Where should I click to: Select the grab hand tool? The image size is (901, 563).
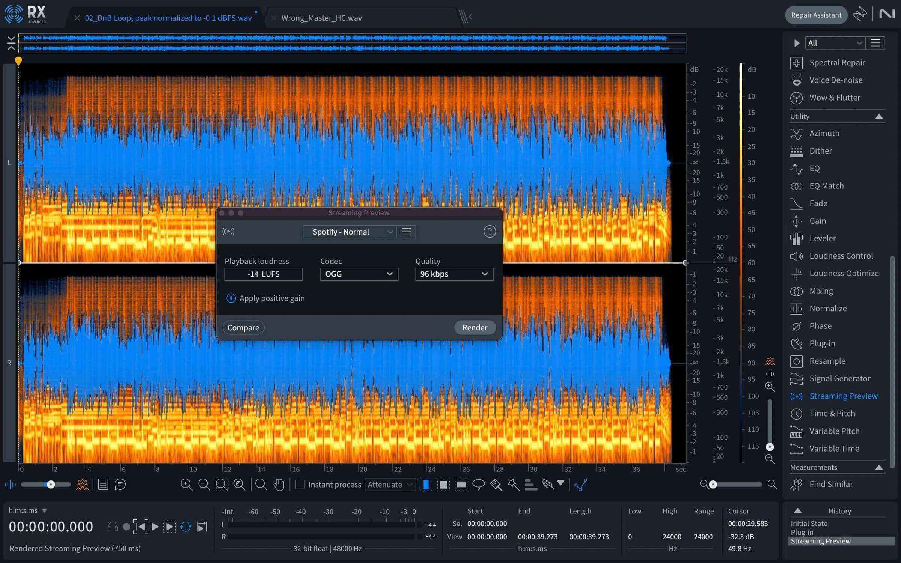coord(279,485)
